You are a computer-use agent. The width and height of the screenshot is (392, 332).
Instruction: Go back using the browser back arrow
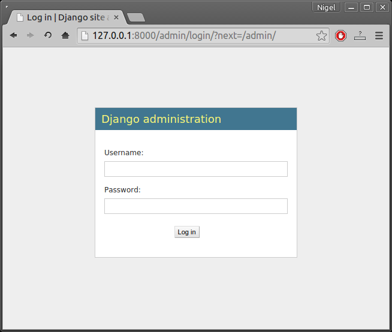[14, 35]
